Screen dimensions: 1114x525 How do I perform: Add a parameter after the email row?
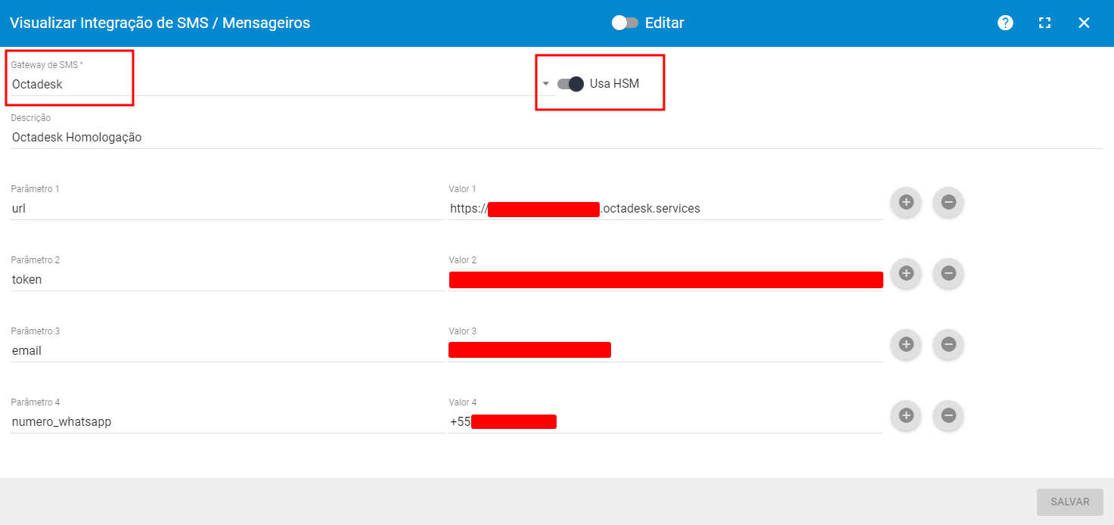[x=906, y=344]
